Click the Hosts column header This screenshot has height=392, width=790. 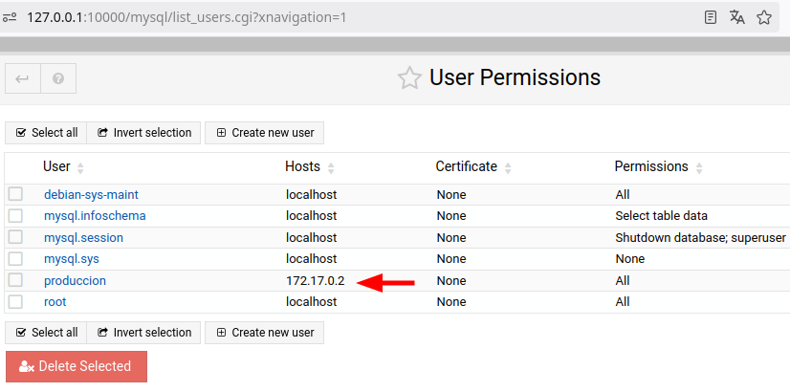pyautogui.click(x=302, y=166)
